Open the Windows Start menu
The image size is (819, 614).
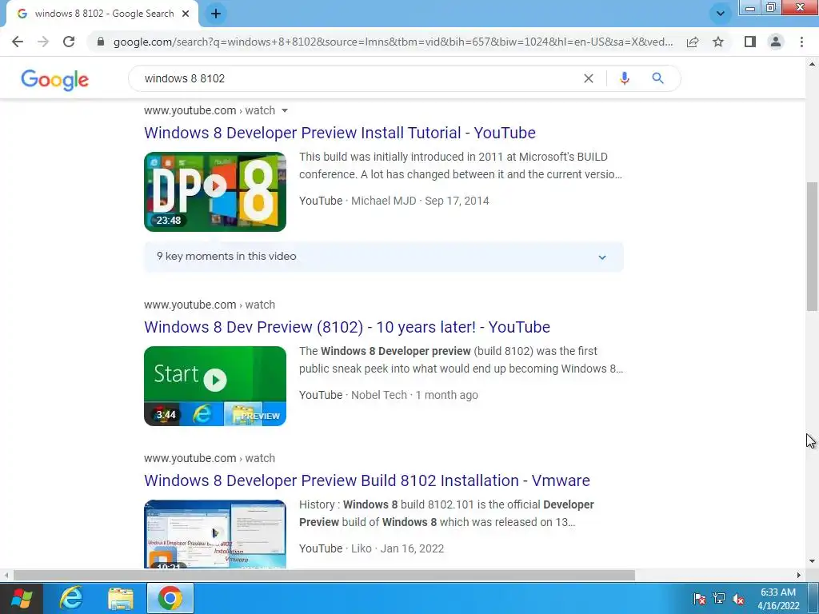pos(22,598)
